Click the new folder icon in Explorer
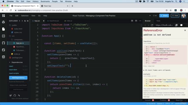The image size is (188, 105). click(28, 21)
